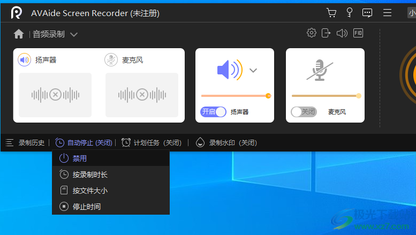Screen dimensions: 416x235
Task: Open 计划任务 (关闭) schedule settings
Action: [157, 143]
